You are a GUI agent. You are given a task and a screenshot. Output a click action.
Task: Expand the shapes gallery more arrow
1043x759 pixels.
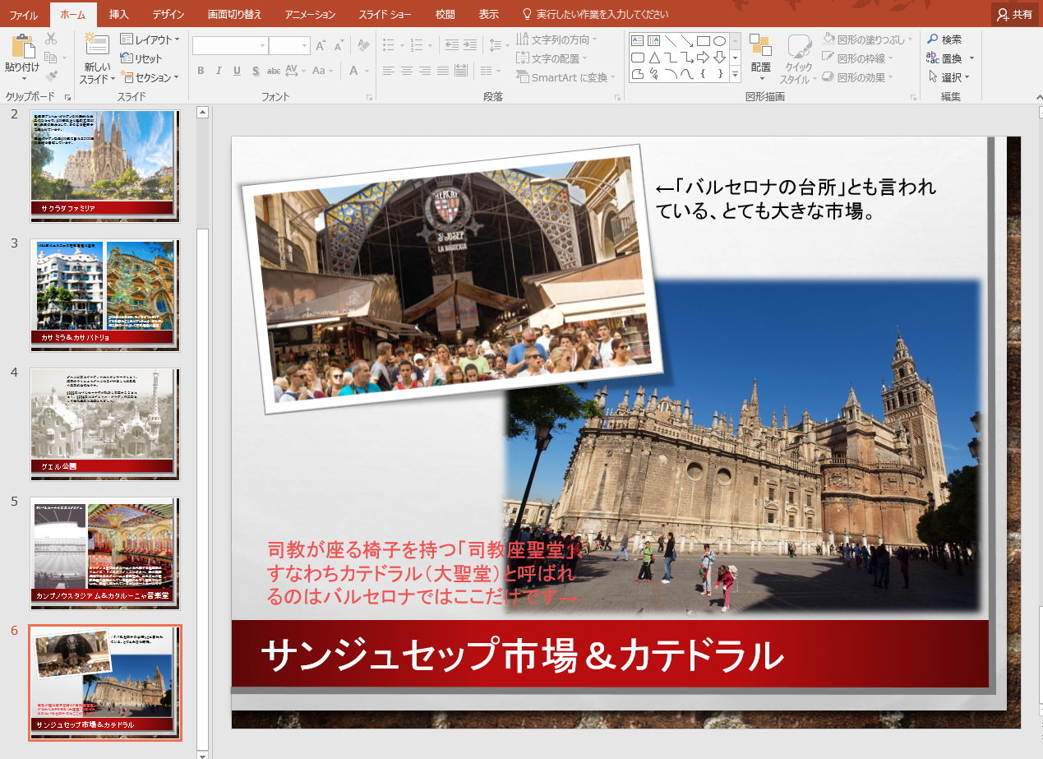click(x=735, y=75)
